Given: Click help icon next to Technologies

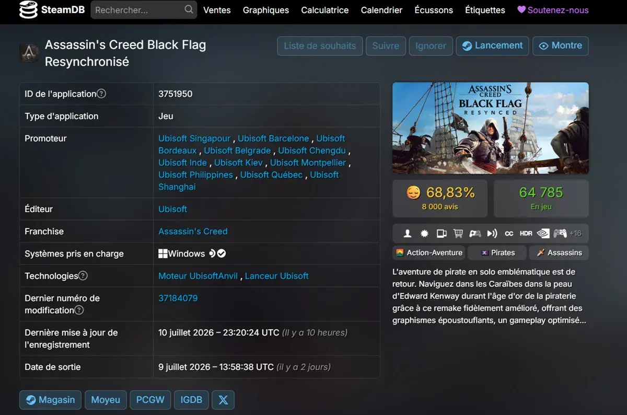Looking at the screenshot, I should (x=83, y=275).
